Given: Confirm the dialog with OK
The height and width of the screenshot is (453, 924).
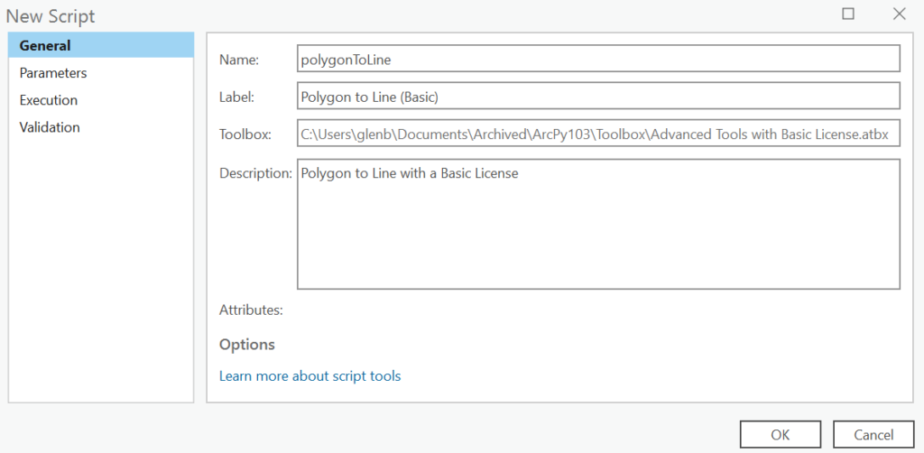Looking at the screenshot, I should [x=781, y=435].
